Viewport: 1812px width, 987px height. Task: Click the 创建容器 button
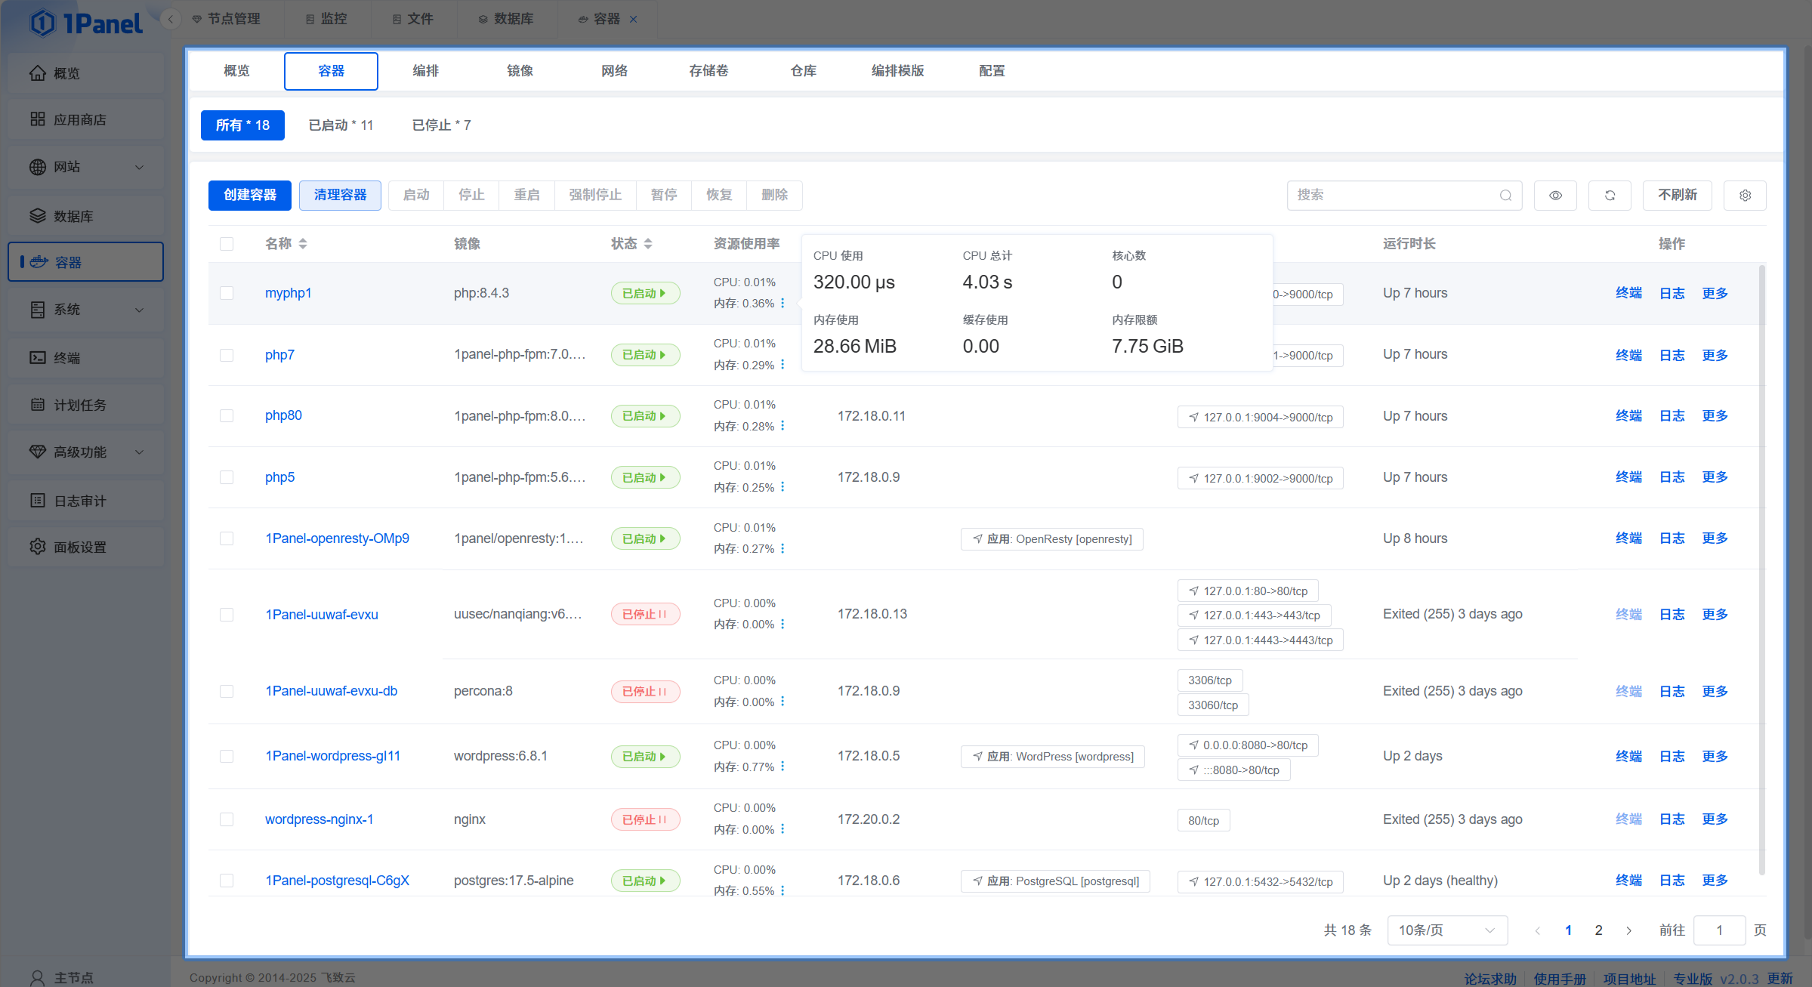point(249,195)
